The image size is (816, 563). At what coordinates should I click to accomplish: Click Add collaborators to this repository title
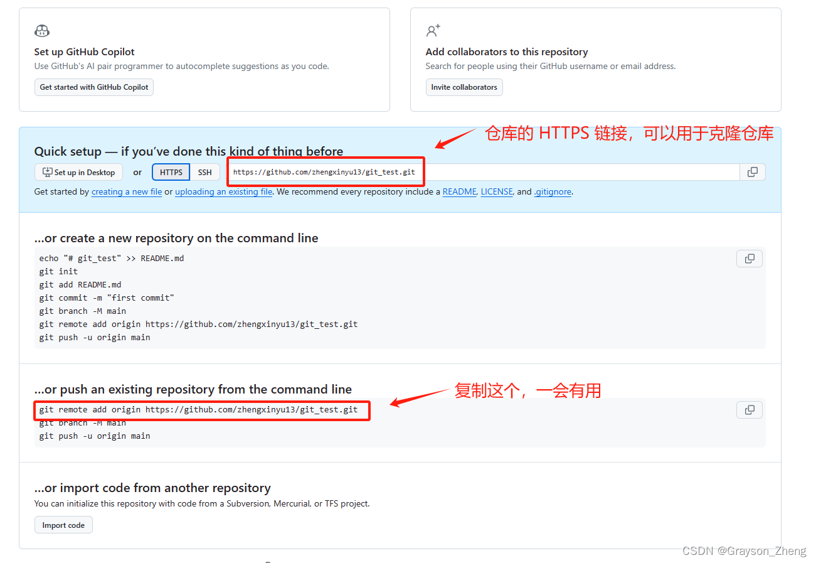coord(507,52)
